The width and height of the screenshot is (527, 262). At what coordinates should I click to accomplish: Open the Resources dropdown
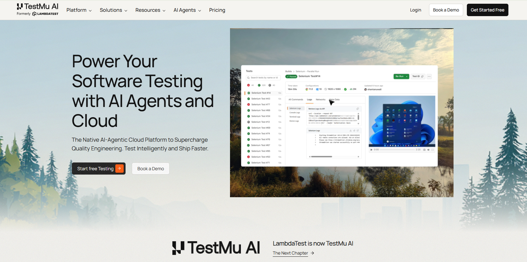click(150, 10)
